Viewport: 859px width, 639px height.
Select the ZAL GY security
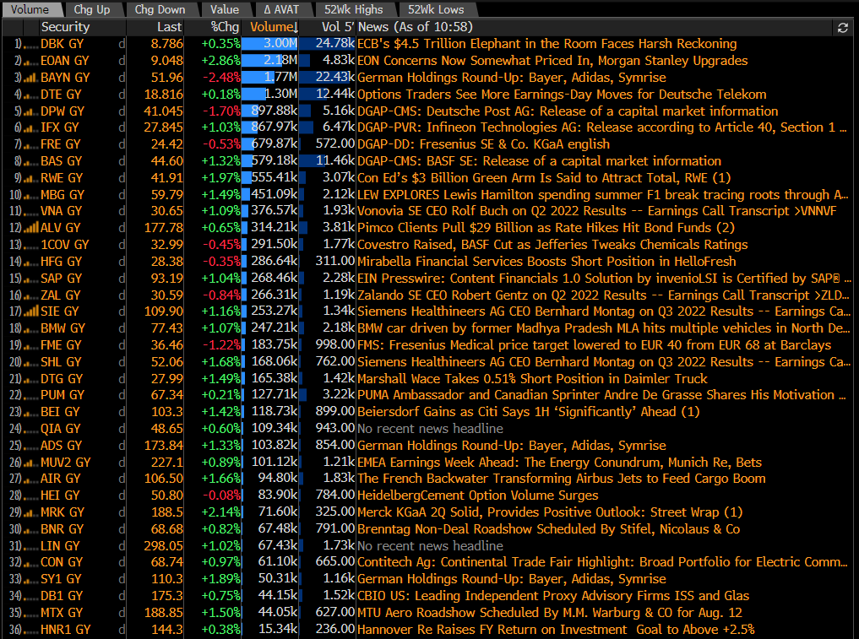(60, 295)
